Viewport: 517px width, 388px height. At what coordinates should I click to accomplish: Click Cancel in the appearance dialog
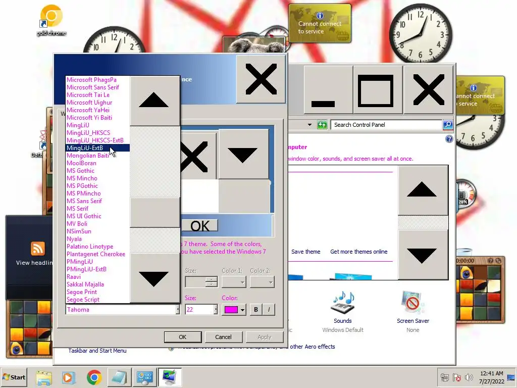223,337
